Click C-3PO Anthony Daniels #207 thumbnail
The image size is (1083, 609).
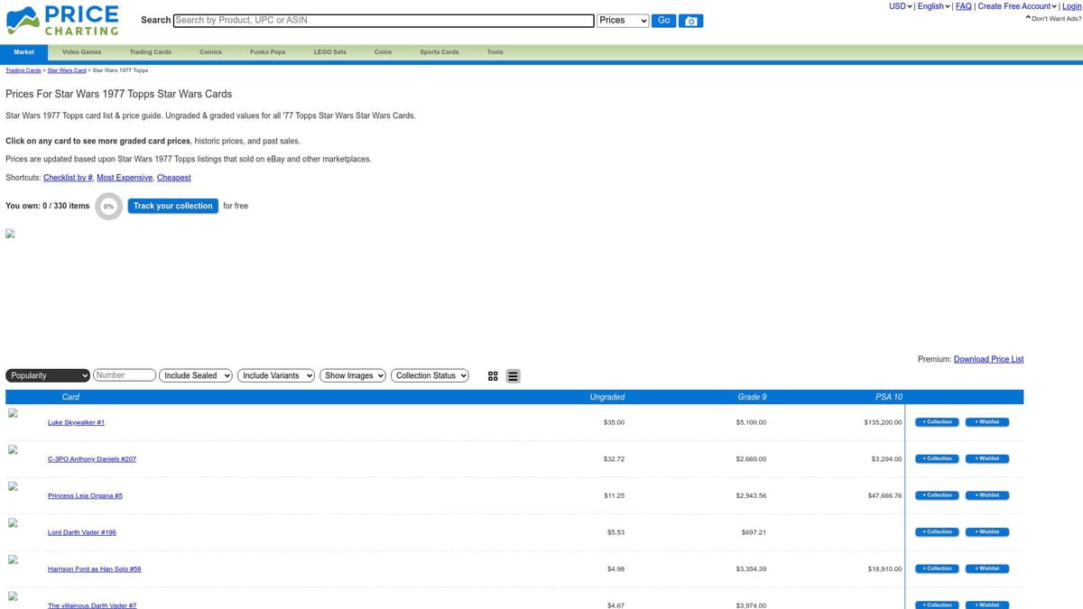[13, 450]
